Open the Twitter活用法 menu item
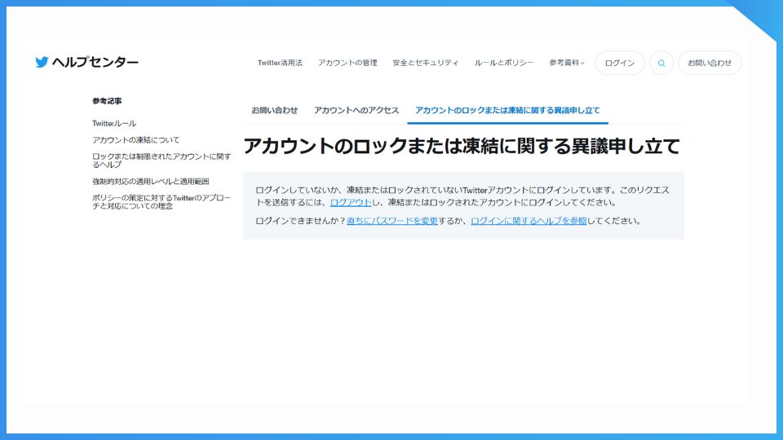Screen dimensions: 783x440 click(x=280, y=63)
